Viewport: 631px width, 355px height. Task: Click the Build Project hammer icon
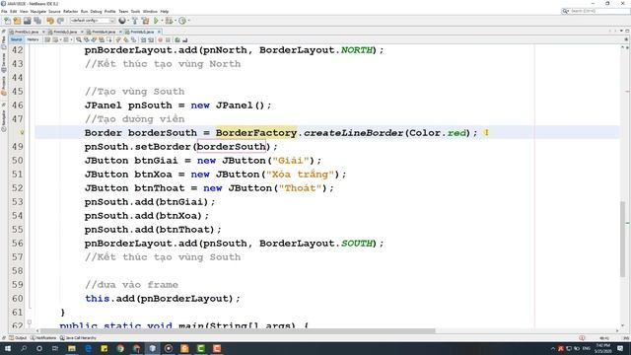coord(135,21)
